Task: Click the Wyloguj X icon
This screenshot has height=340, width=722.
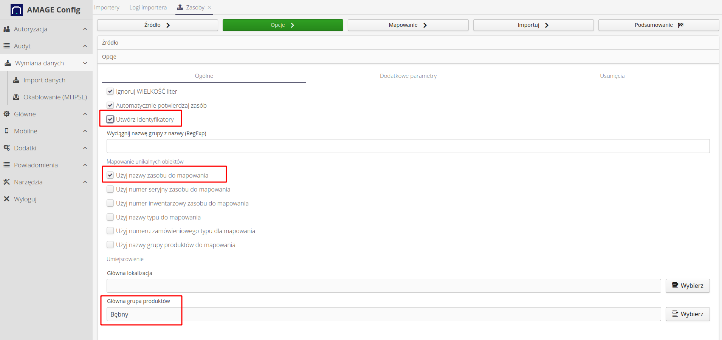Action: point(6,199)
